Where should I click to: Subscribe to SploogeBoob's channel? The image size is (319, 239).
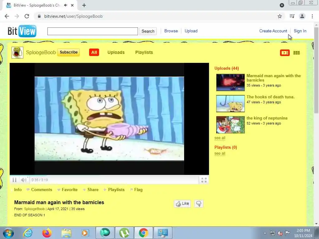pos(69,52)
